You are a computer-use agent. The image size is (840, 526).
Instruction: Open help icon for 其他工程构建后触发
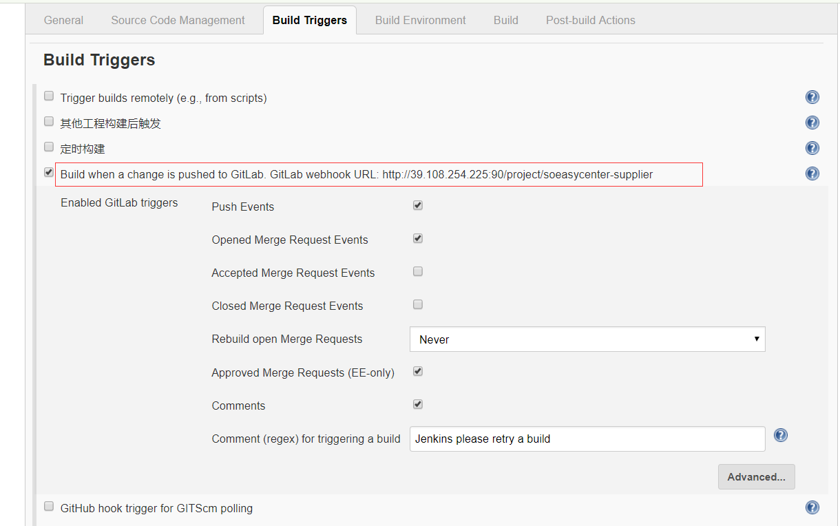[x=812, y=123]
